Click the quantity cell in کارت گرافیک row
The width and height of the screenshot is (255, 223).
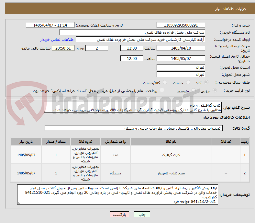(56, 155)
